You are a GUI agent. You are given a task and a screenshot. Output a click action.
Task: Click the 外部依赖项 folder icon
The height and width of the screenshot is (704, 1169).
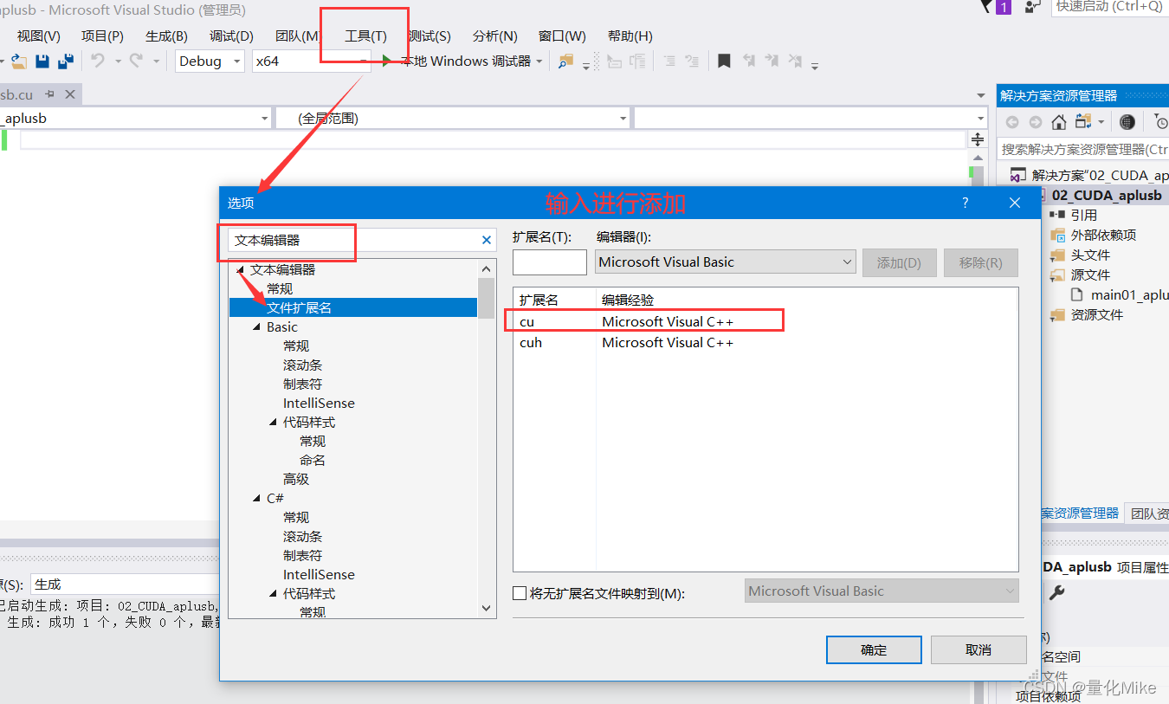(1057, 235)
